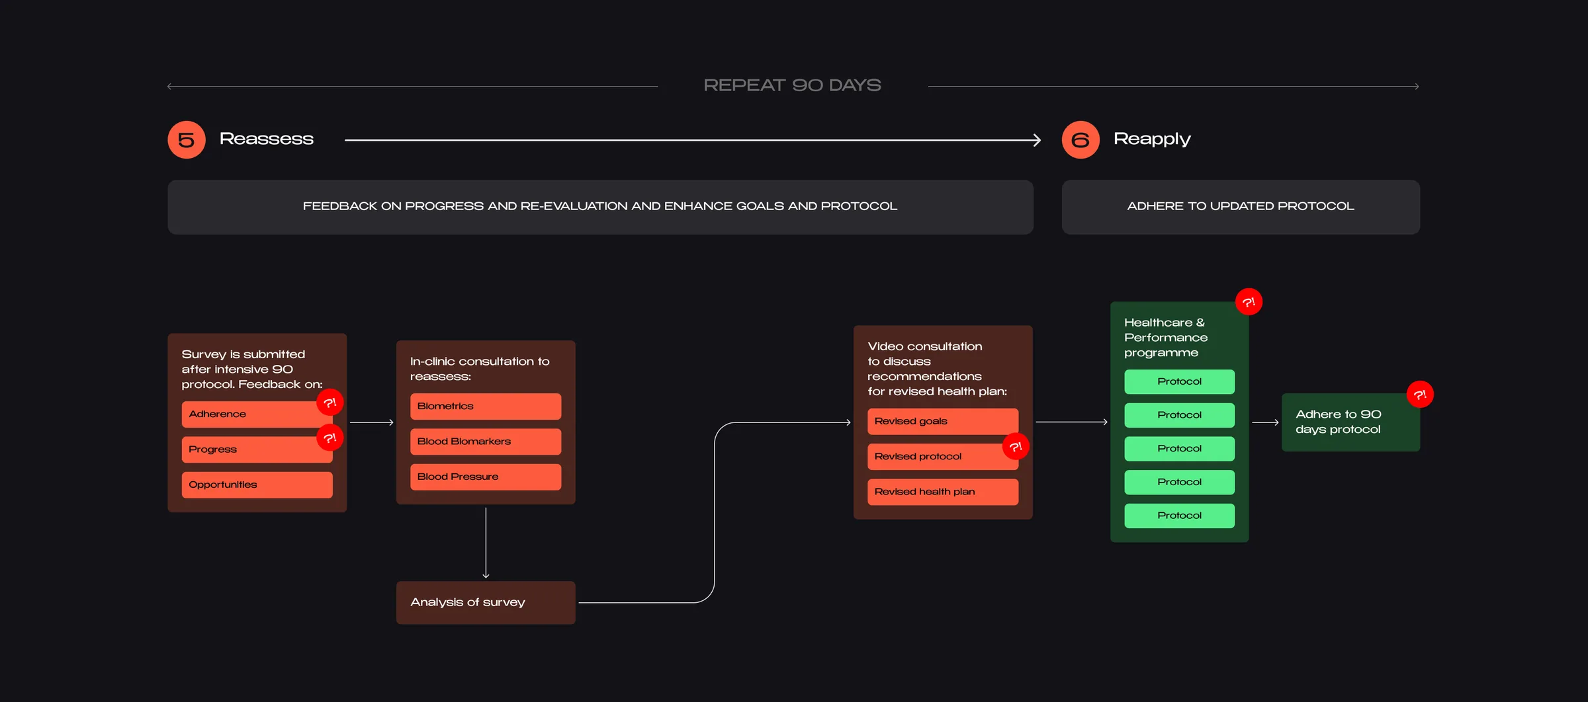The image size is (1588, 702).
Task: Select the Progress chip
Action: (257, 449)
